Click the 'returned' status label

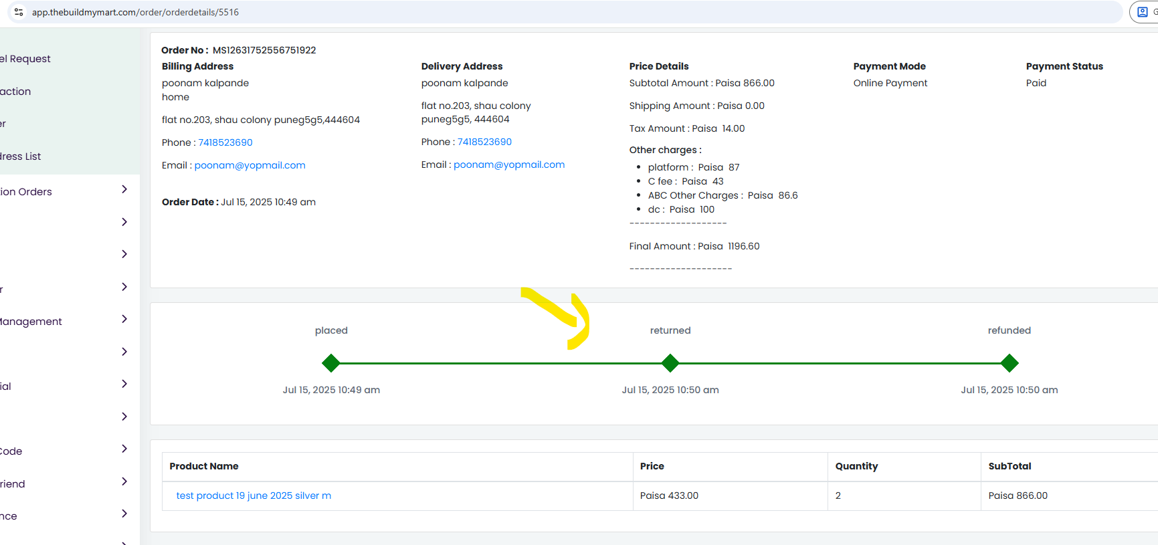(x=670, y=330)
